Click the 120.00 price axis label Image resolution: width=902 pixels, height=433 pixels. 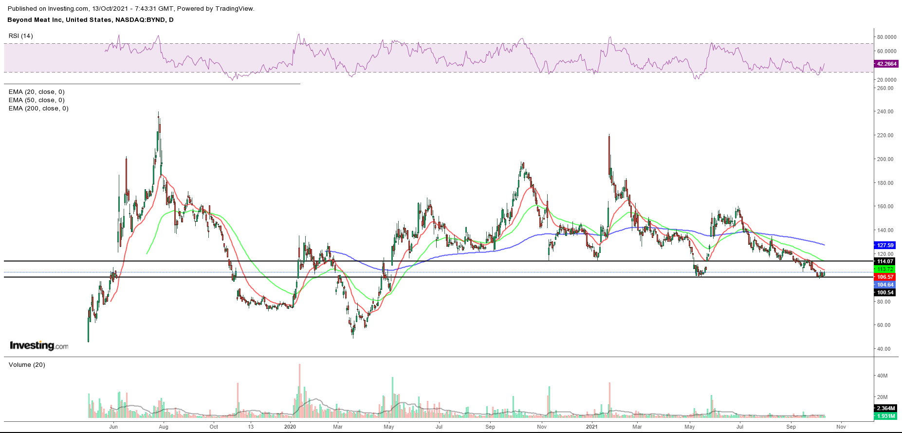pos(885,254)
